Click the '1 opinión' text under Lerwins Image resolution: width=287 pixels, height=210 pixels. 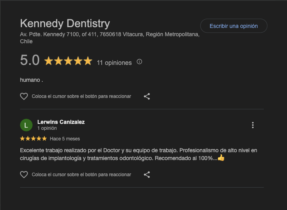(47, 128)
